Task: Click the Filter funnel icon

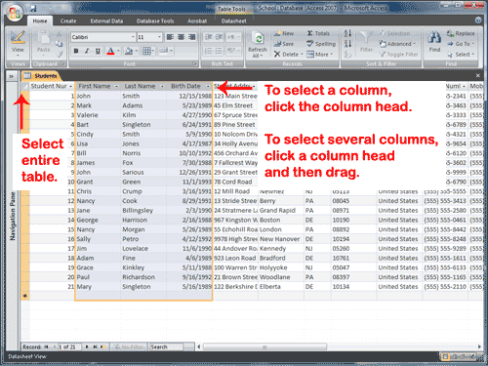Action: tap(366, 38)
